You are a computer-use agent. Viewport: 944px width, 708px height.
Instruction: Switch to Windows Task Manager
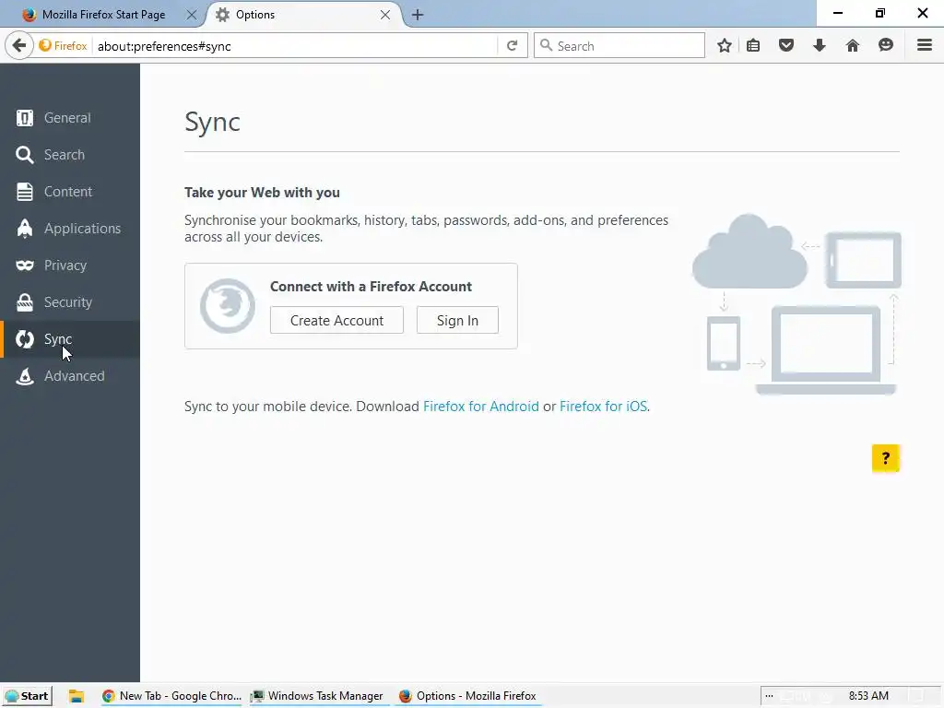[x=317, y=696]
